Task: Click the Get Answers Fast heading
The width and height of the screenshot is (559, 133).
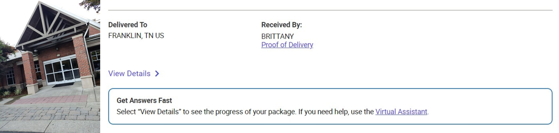Action: point(144,100)
